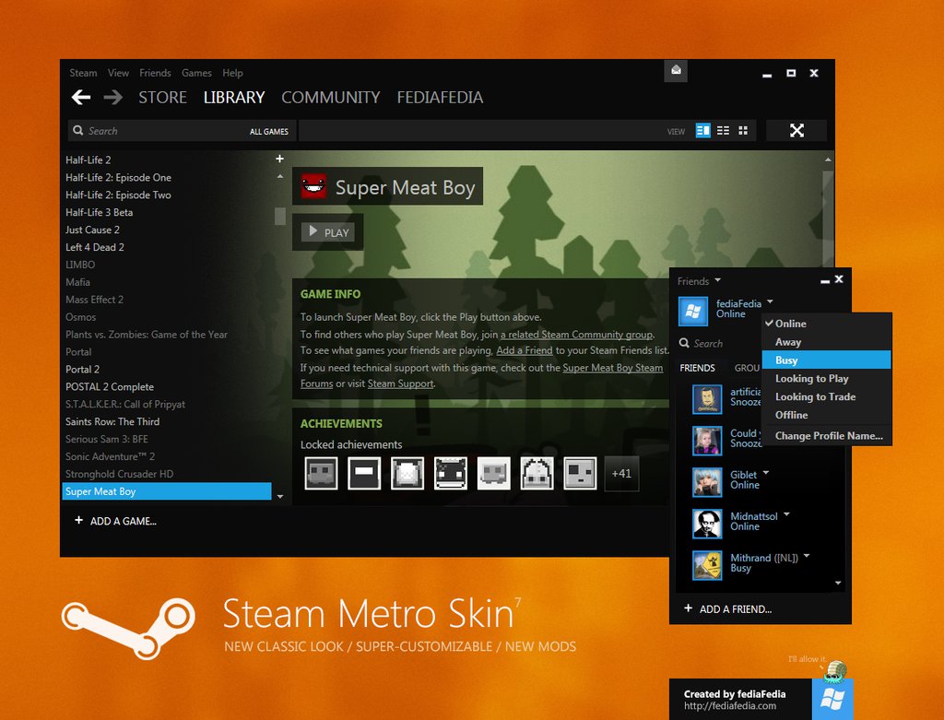This screenshot has width=944, height=720.
Task: Open the Games menu in menu bar
Action: (196, 73)
